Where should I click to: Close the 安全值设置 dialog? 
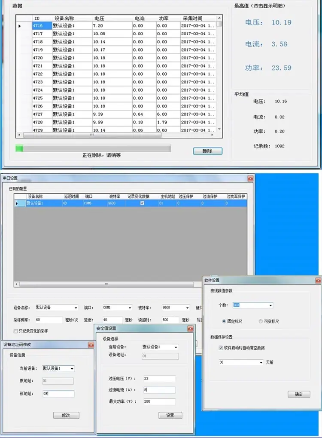coord(191,329)
